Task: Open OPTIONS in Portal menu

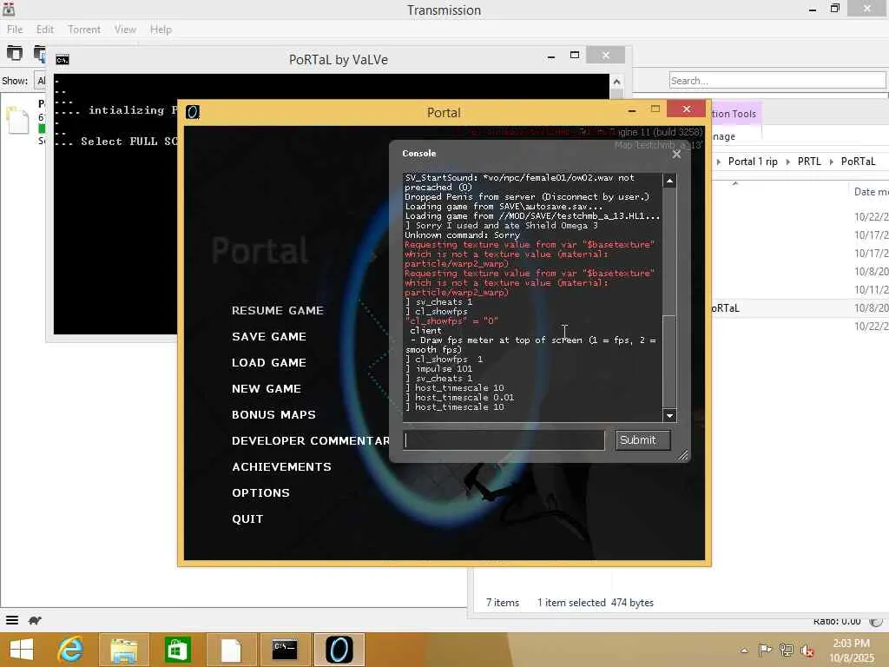Action: (260, 493)
